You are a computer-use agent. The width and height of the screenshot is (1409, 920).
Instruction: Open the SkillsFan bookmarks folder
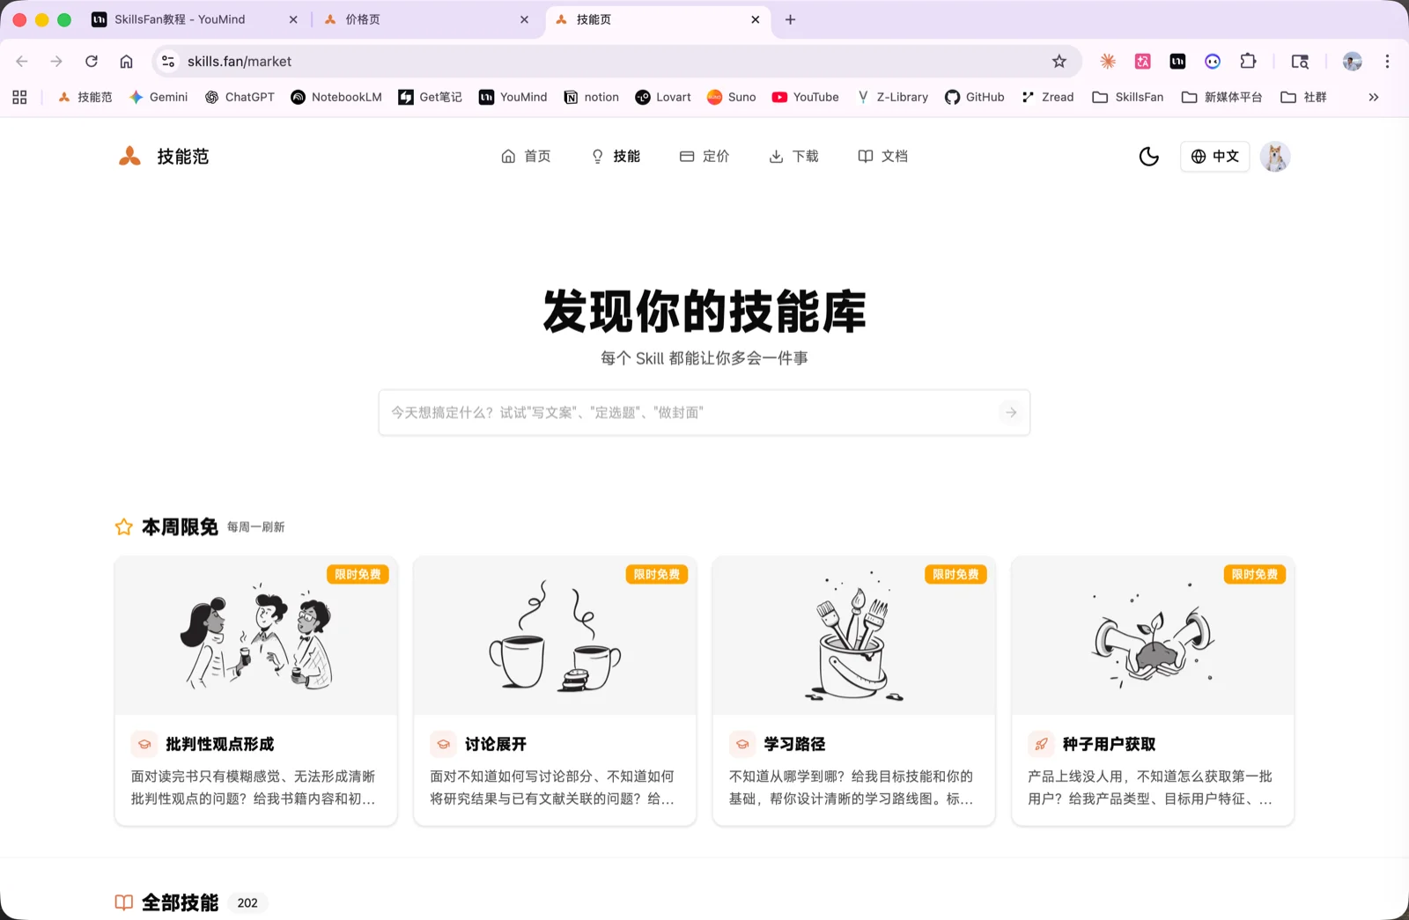1128,98
